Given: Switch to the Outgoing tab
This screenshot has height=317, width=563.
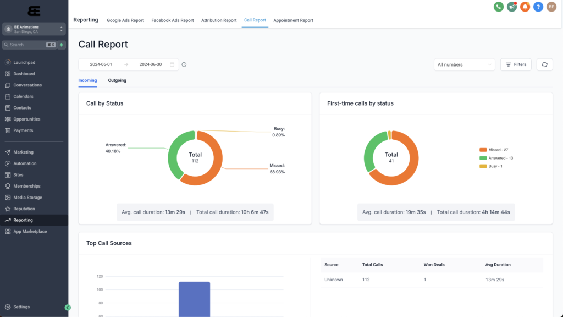Looking at the screenshot, I should (117, 80).
